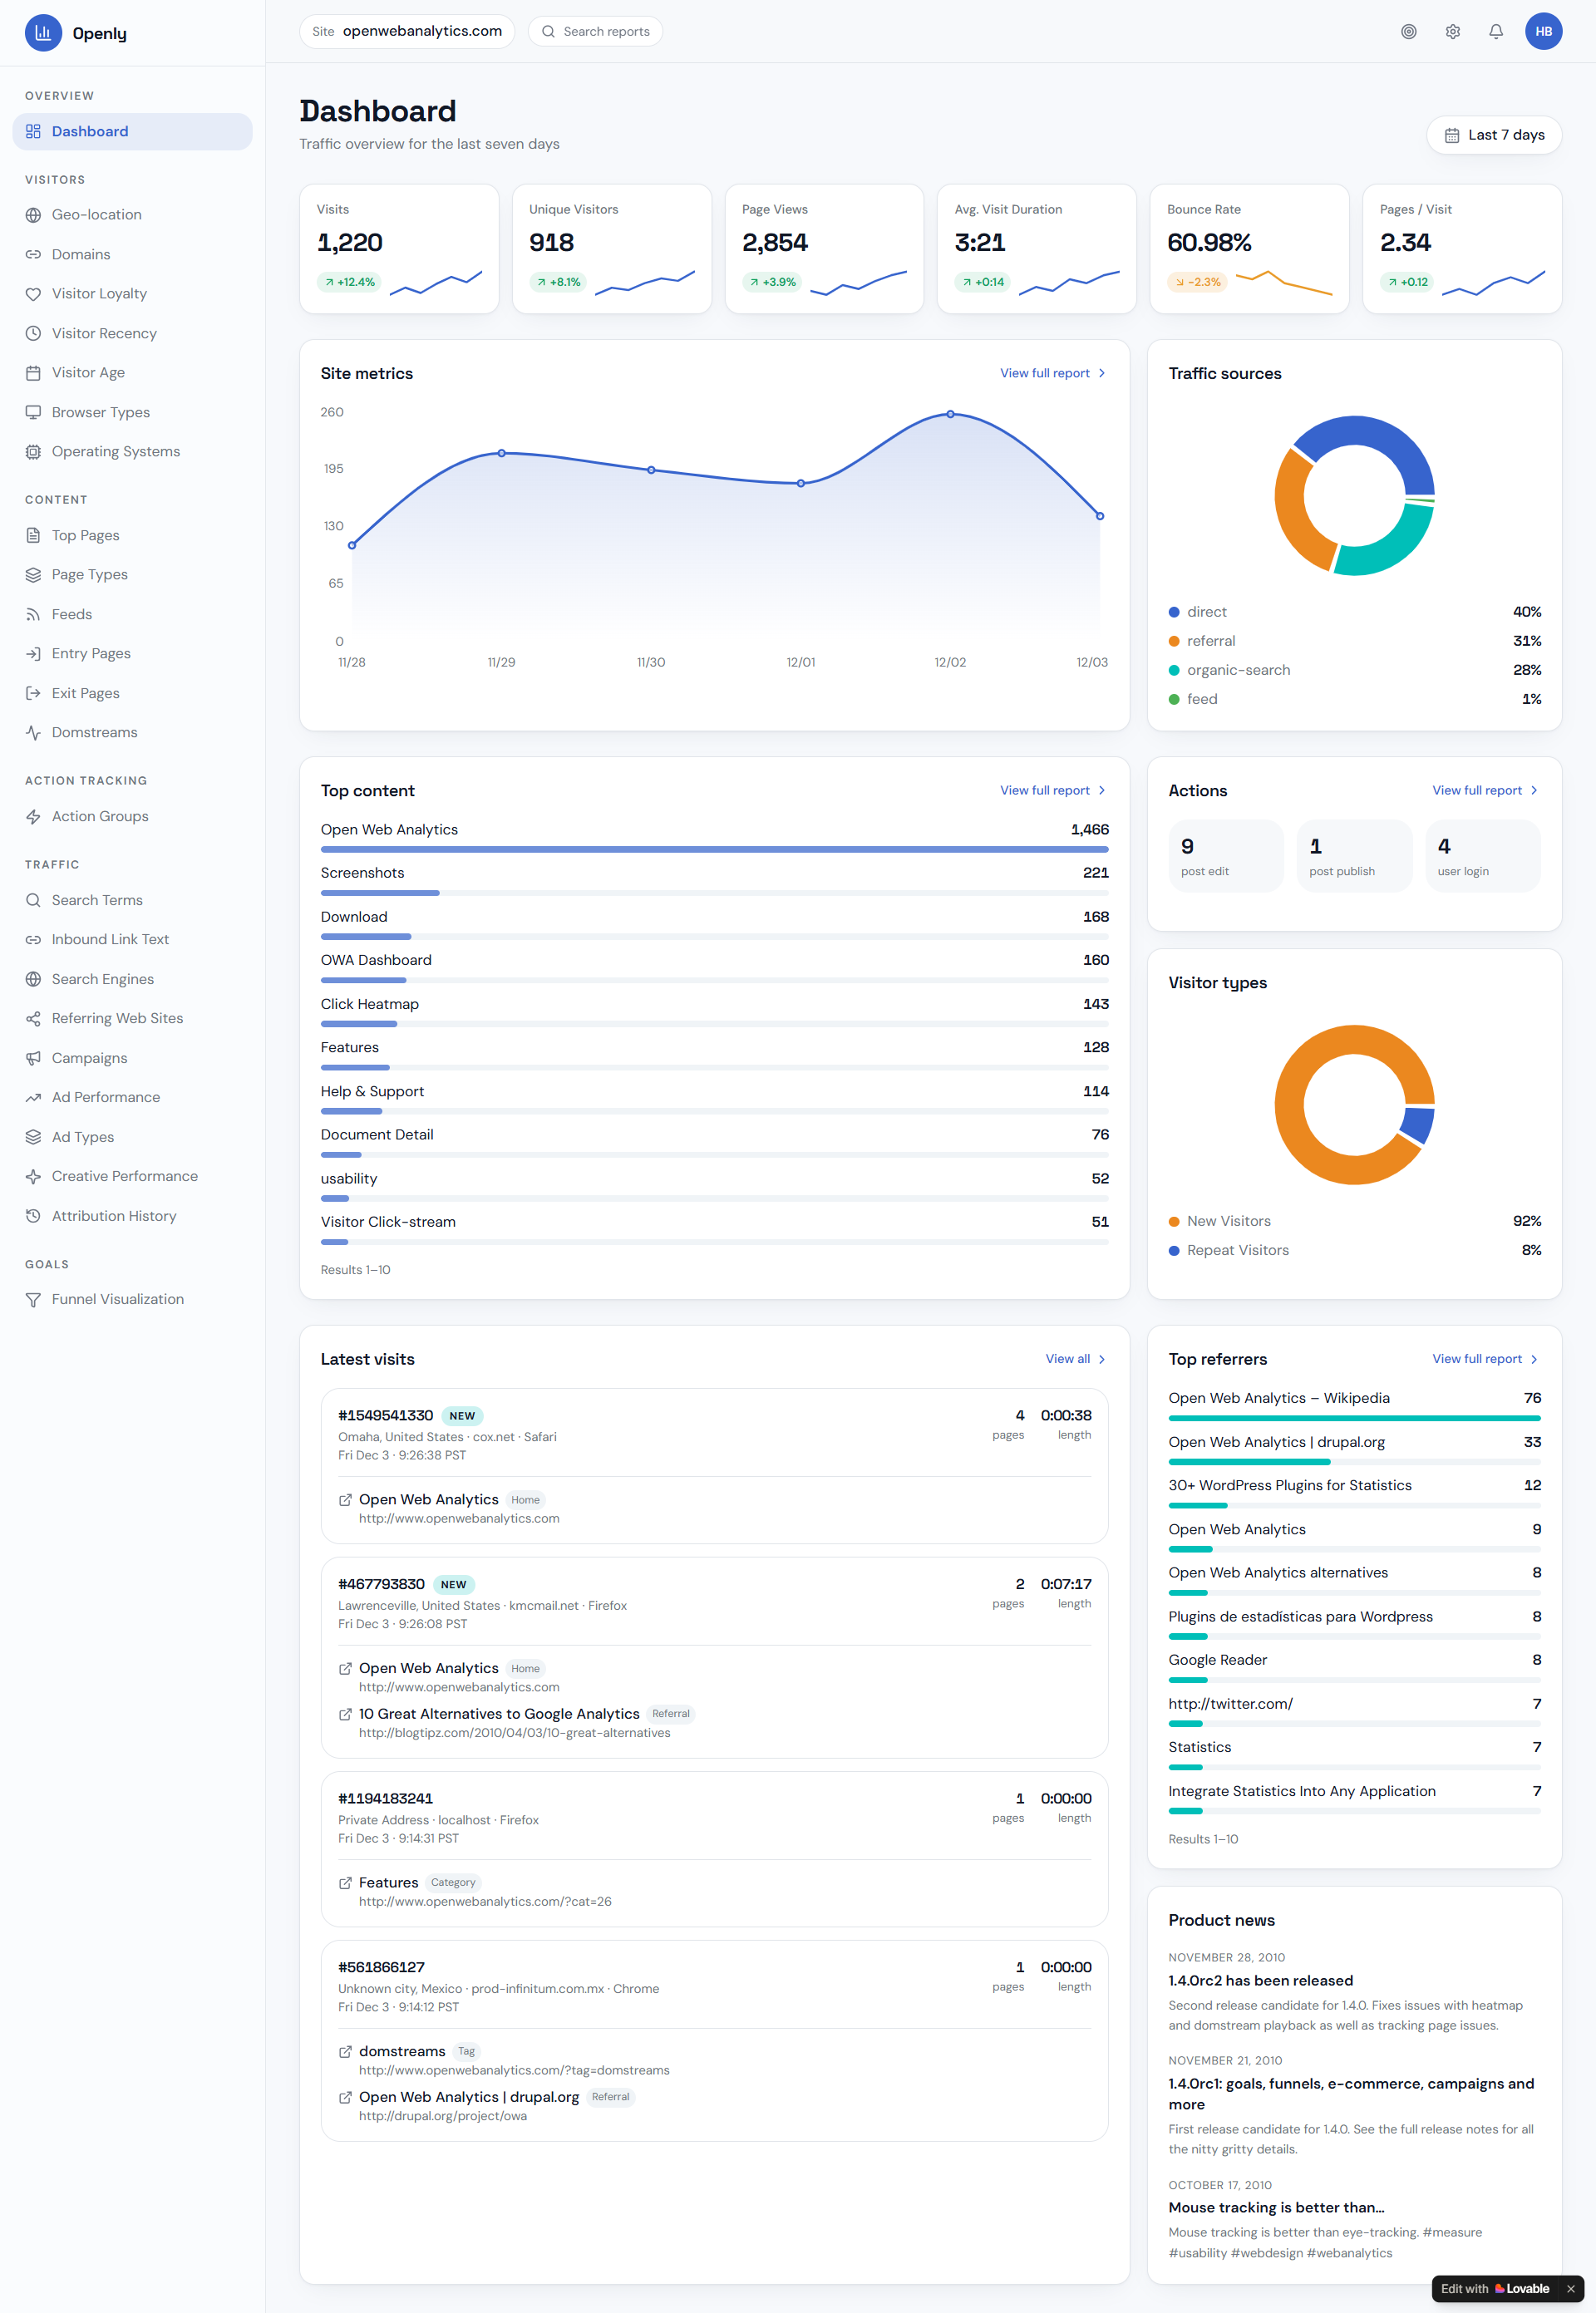The image size is (1596, 2313).
Task: Open Search Engines in sidebar
Action: (132, 980)
